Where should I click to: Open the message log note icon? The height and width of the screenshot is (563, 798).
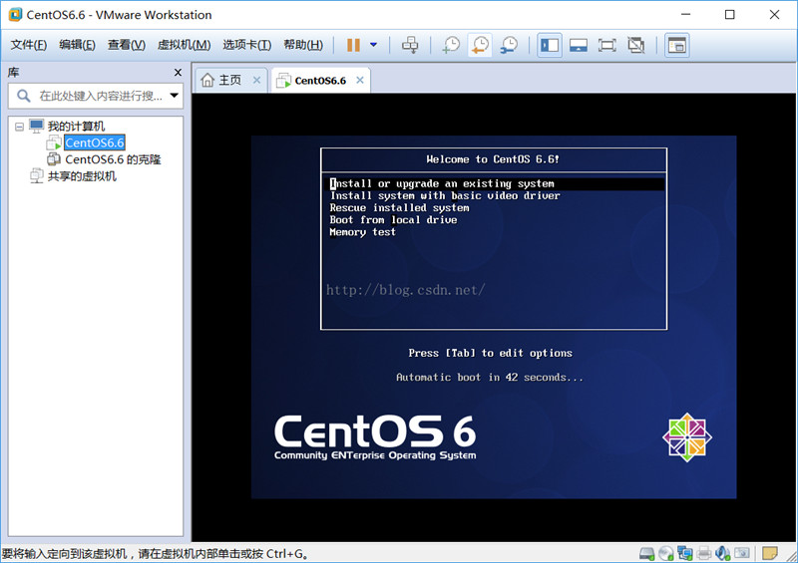(x=769, y=553)
